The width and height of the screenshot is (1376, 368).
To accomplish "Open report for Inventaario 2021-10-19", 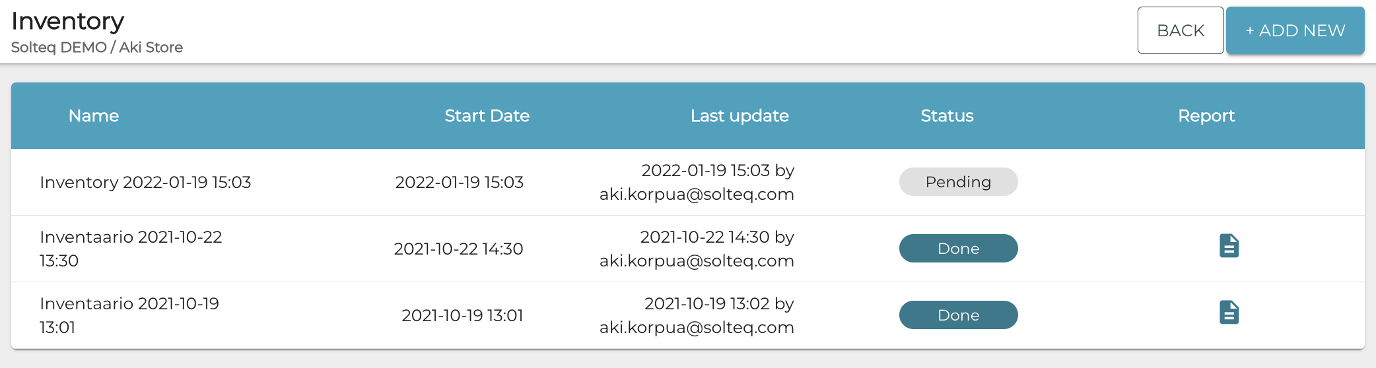I will point(1229,313).
